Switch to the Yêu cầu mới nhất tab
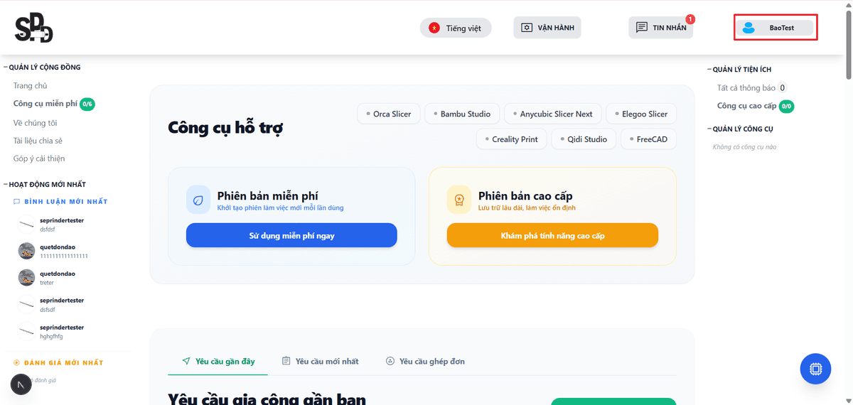This screenshot has height=405, width=853. pyautogui.click(x=321, y=361)
